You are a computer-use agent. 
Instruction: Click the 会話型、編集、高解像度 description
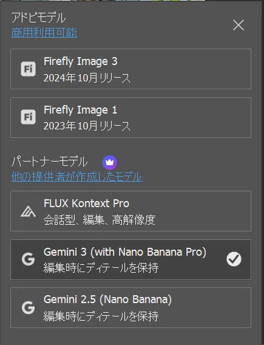[100, 220]
